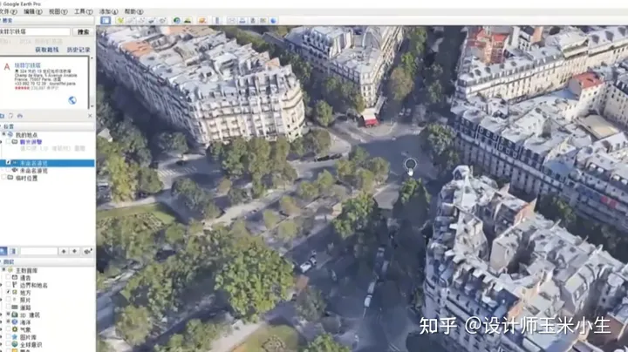Click the globe icon in the search result
Viewport: 628px width, 352px height.
[72, 100]
